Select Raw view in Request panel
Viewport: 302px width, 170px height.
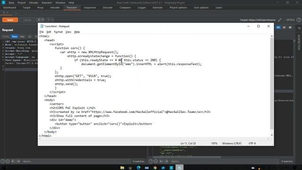[15, 36]
